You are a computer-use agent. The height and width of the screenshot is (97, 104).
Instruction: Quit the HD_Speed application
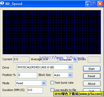tap(92, 91)
